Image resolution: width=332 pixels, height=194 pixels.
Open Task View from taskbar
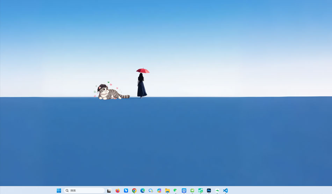(x=109, y=191)
